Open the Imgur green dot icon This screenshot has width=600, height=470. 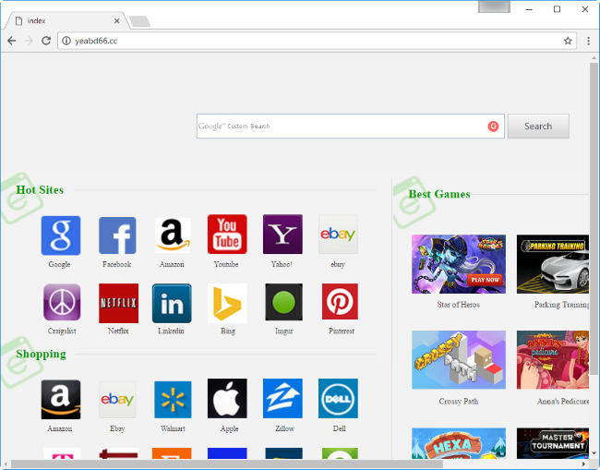pos(283,302)
